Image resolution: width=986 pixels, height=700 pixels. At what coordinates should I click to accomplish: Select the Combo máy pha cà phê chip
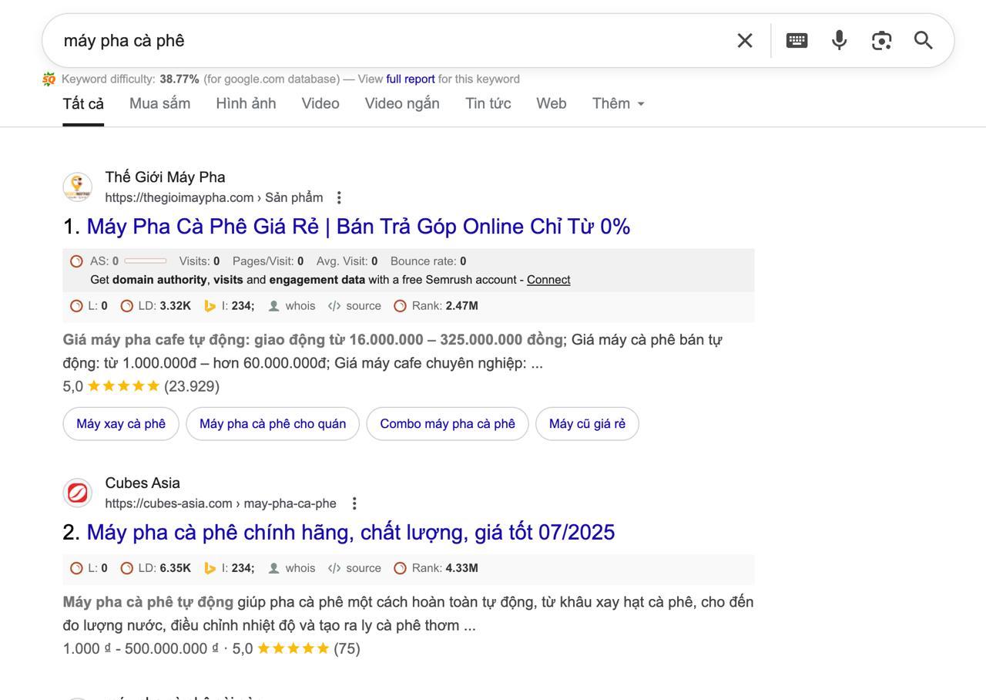(447, 424)
